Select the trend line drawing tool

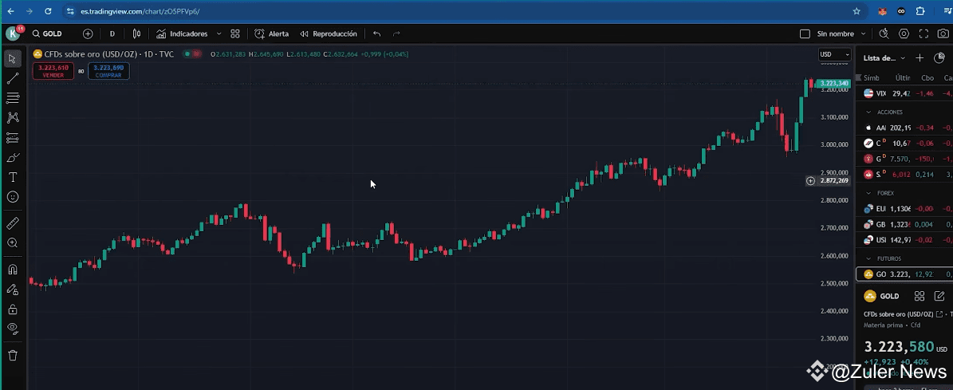(12, 78)
